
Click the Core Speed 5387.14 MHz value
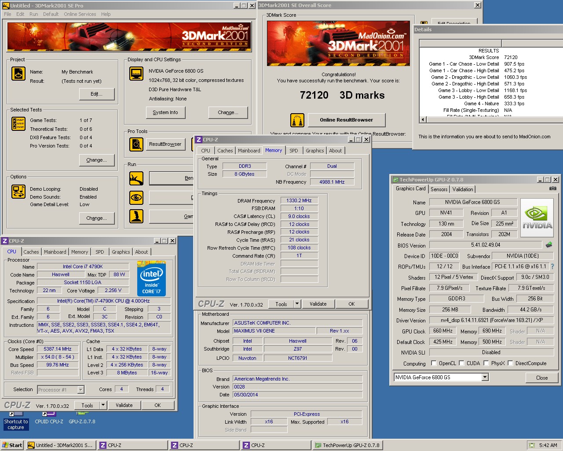(x=58, y=349)
